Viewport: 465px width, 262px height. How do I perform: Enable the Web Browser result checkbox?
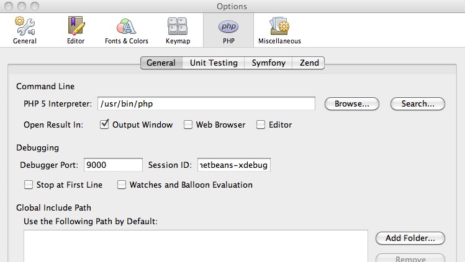coord(188,124)
